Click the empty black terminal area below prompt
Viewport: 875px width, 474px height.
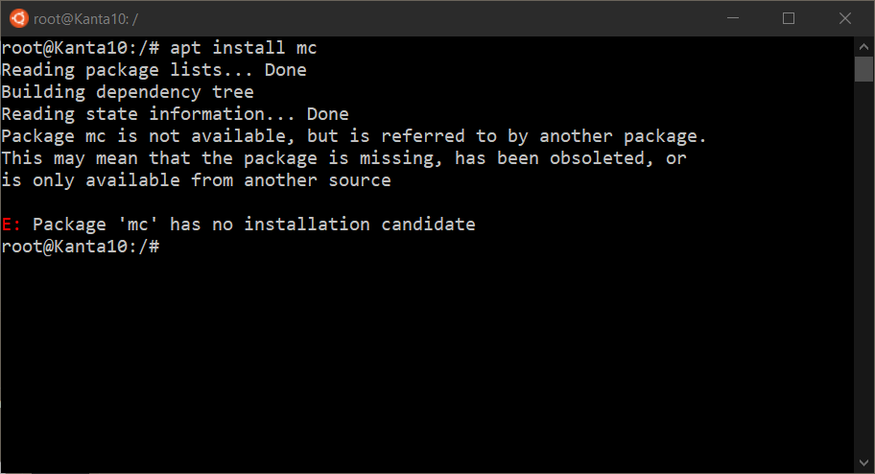[x=427, y=363]
